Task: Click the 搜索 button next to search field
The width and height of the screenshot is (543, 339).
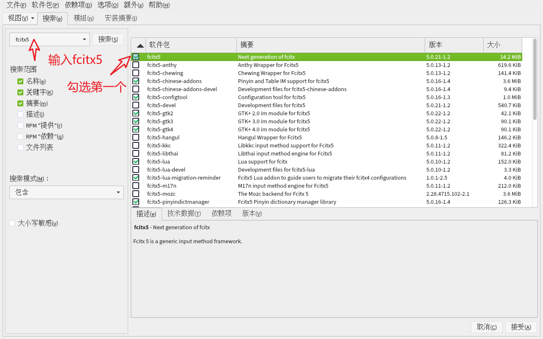Action: coord(108,39)
